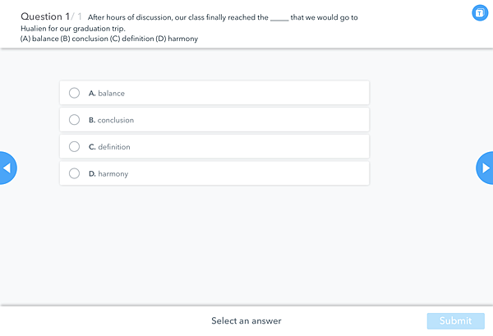Tick the radio circle next to harmony

coord(74,173)
